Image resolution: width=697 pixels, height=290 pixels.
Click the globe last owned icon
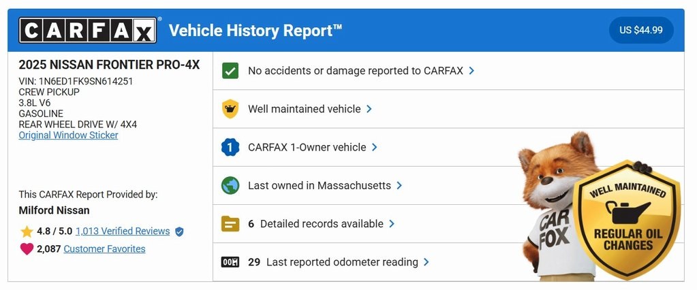(230, 185)
